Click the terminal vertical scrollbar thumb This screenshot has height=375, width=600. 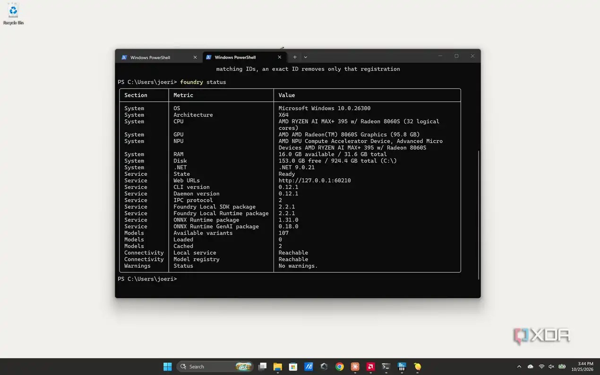pyautogui.click(x=479, y=214)
